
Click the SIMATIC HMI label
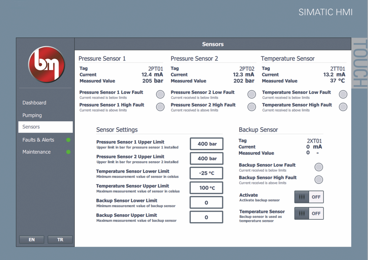coord(326,12)
